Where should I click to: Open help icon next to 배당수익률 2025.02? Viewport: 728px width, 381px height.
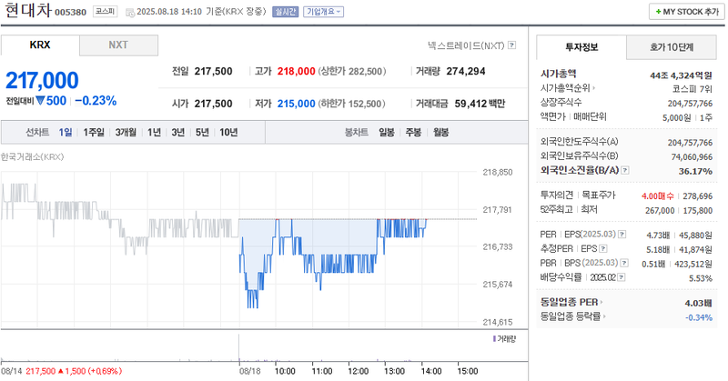pyautogui.click(x=622, y=277)
